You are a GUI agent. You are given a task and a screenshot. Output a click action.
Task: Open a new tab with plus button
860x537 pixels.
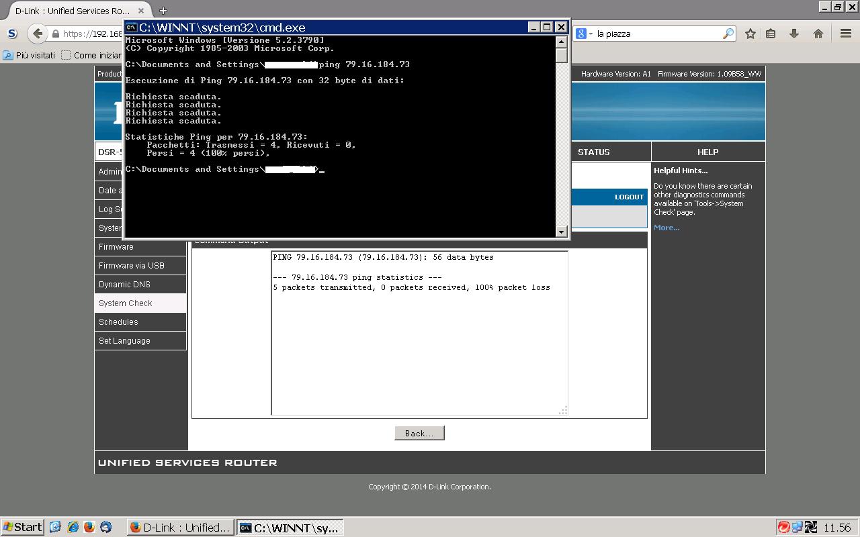coord(163,11)
